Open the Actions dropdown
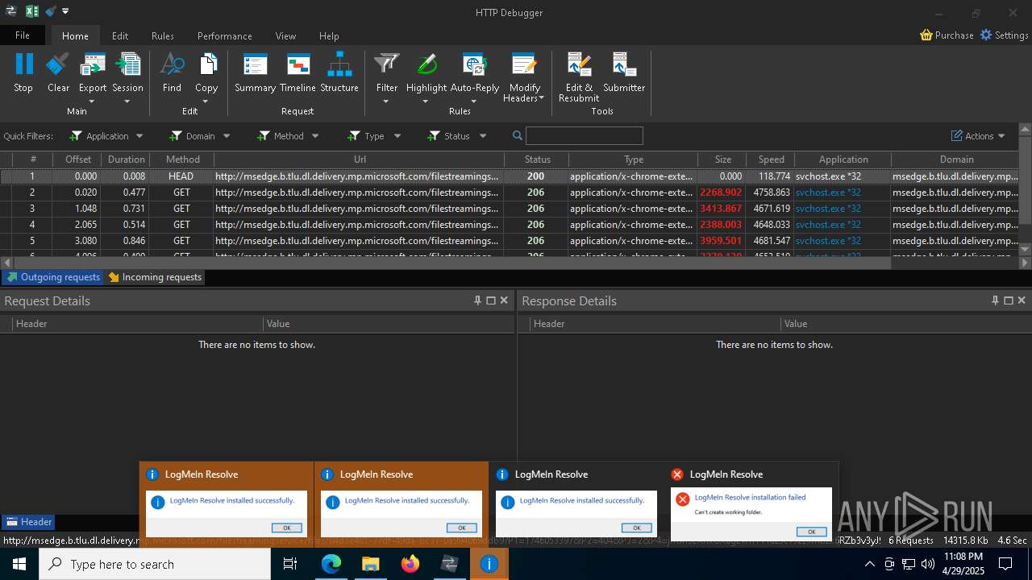 point(978,136)
